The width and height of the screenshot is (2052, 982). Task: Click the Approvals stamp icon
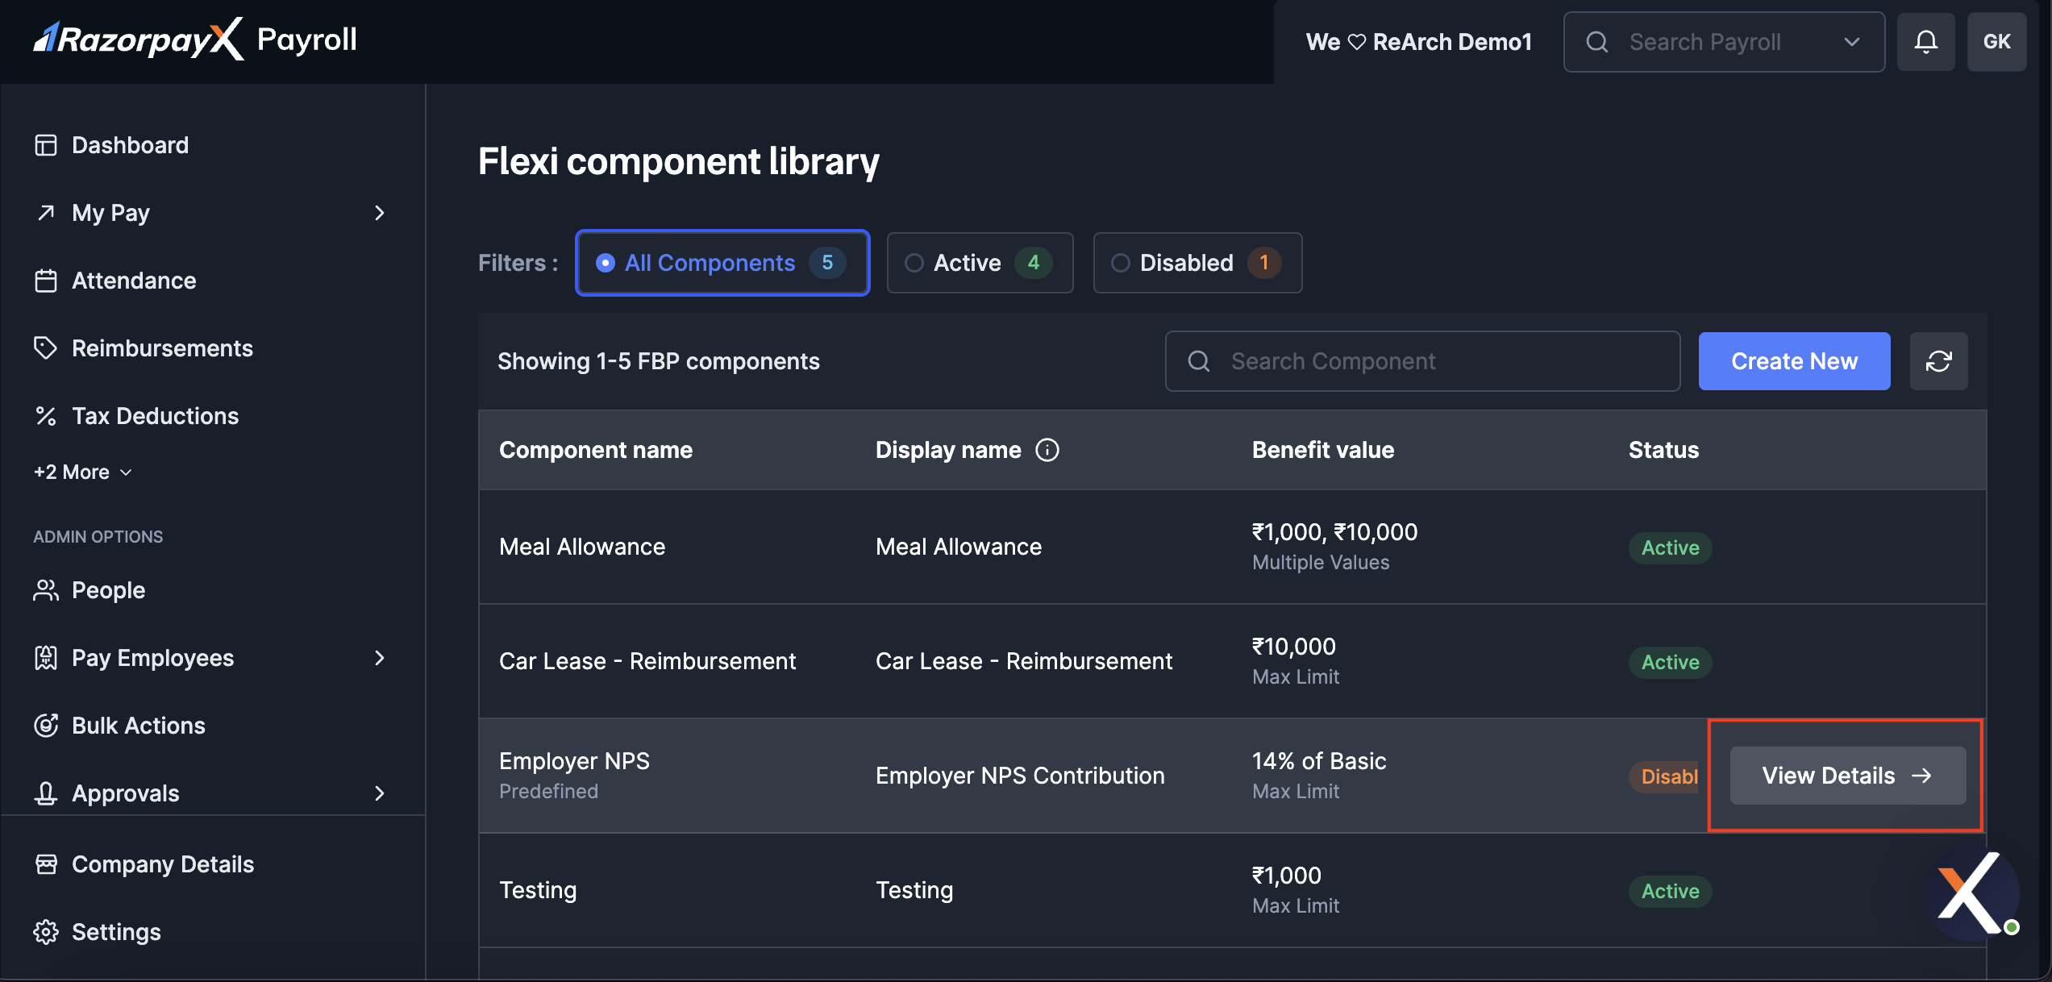click(x=46, y=793)
